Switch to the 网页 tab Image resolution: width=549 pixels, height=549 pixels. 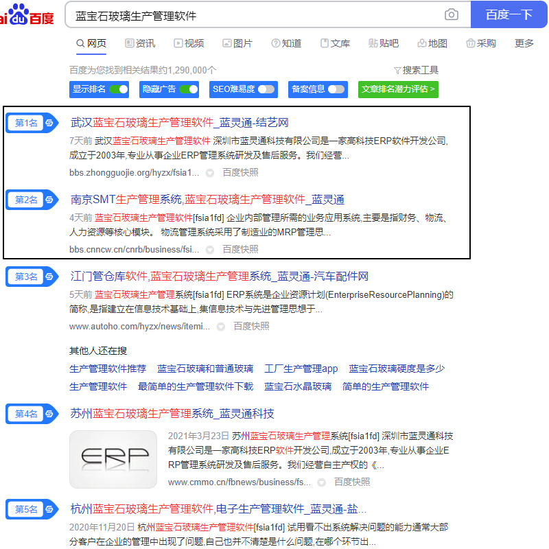[91, 43]
